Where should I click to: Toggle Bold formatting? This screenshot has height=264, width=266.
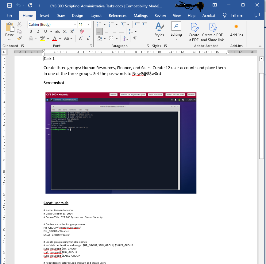[31, 31]
